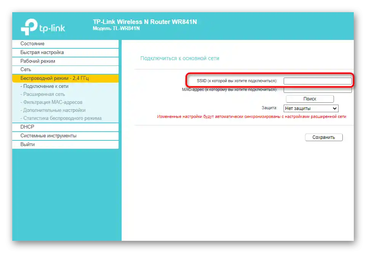Image resolution: width=366 pixels, height=253 pixels.
Task: Click the heading Подключиться к основной сети
Action: coord(180,59)
